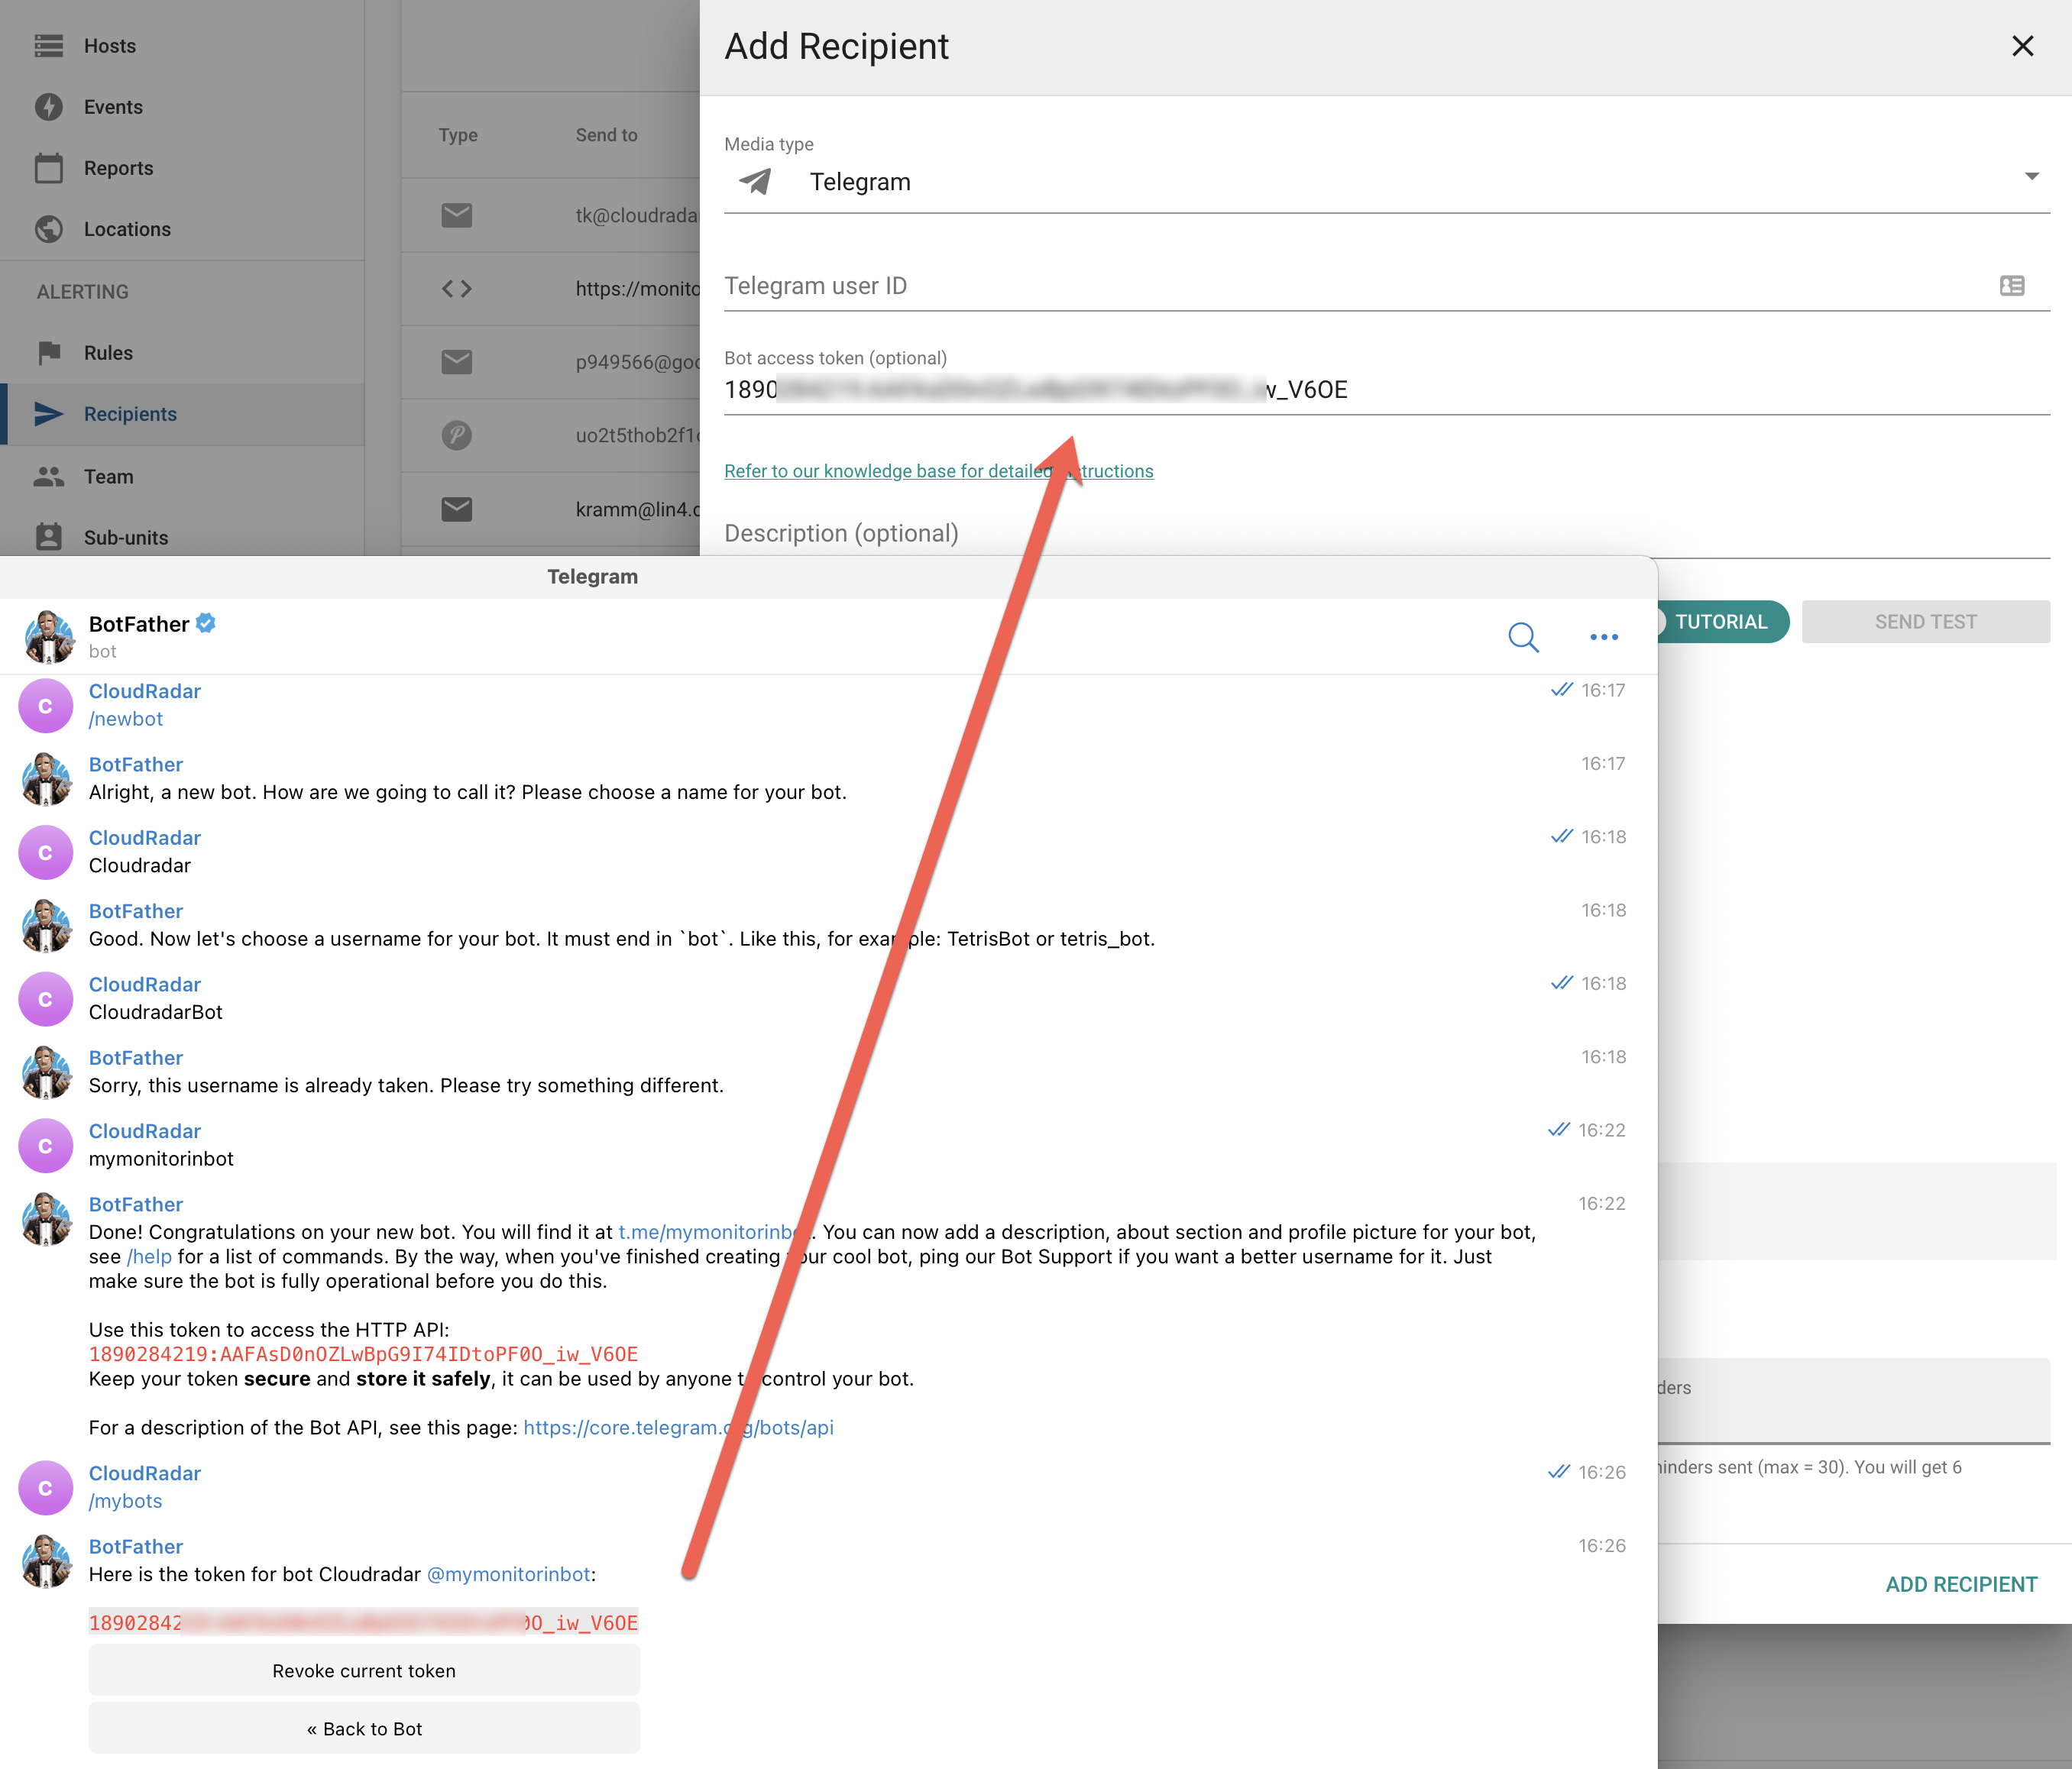The image size is (2072, 1769).
Task: Click the Team people icon
Action: (48, 477)
